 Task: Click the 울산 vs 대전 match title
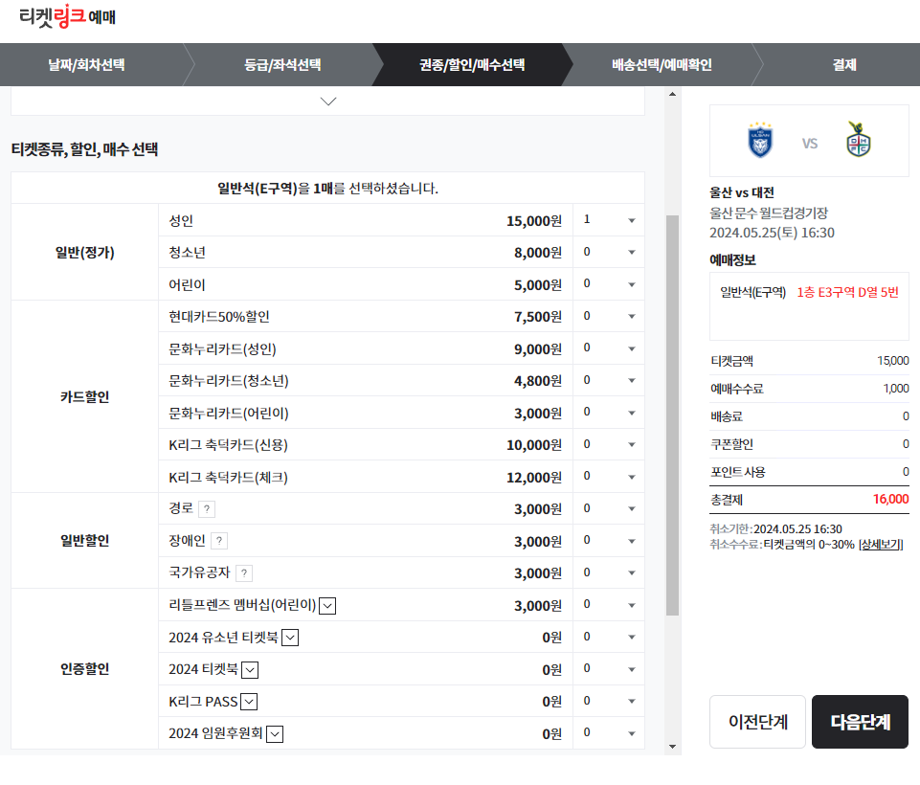point(742,192)
